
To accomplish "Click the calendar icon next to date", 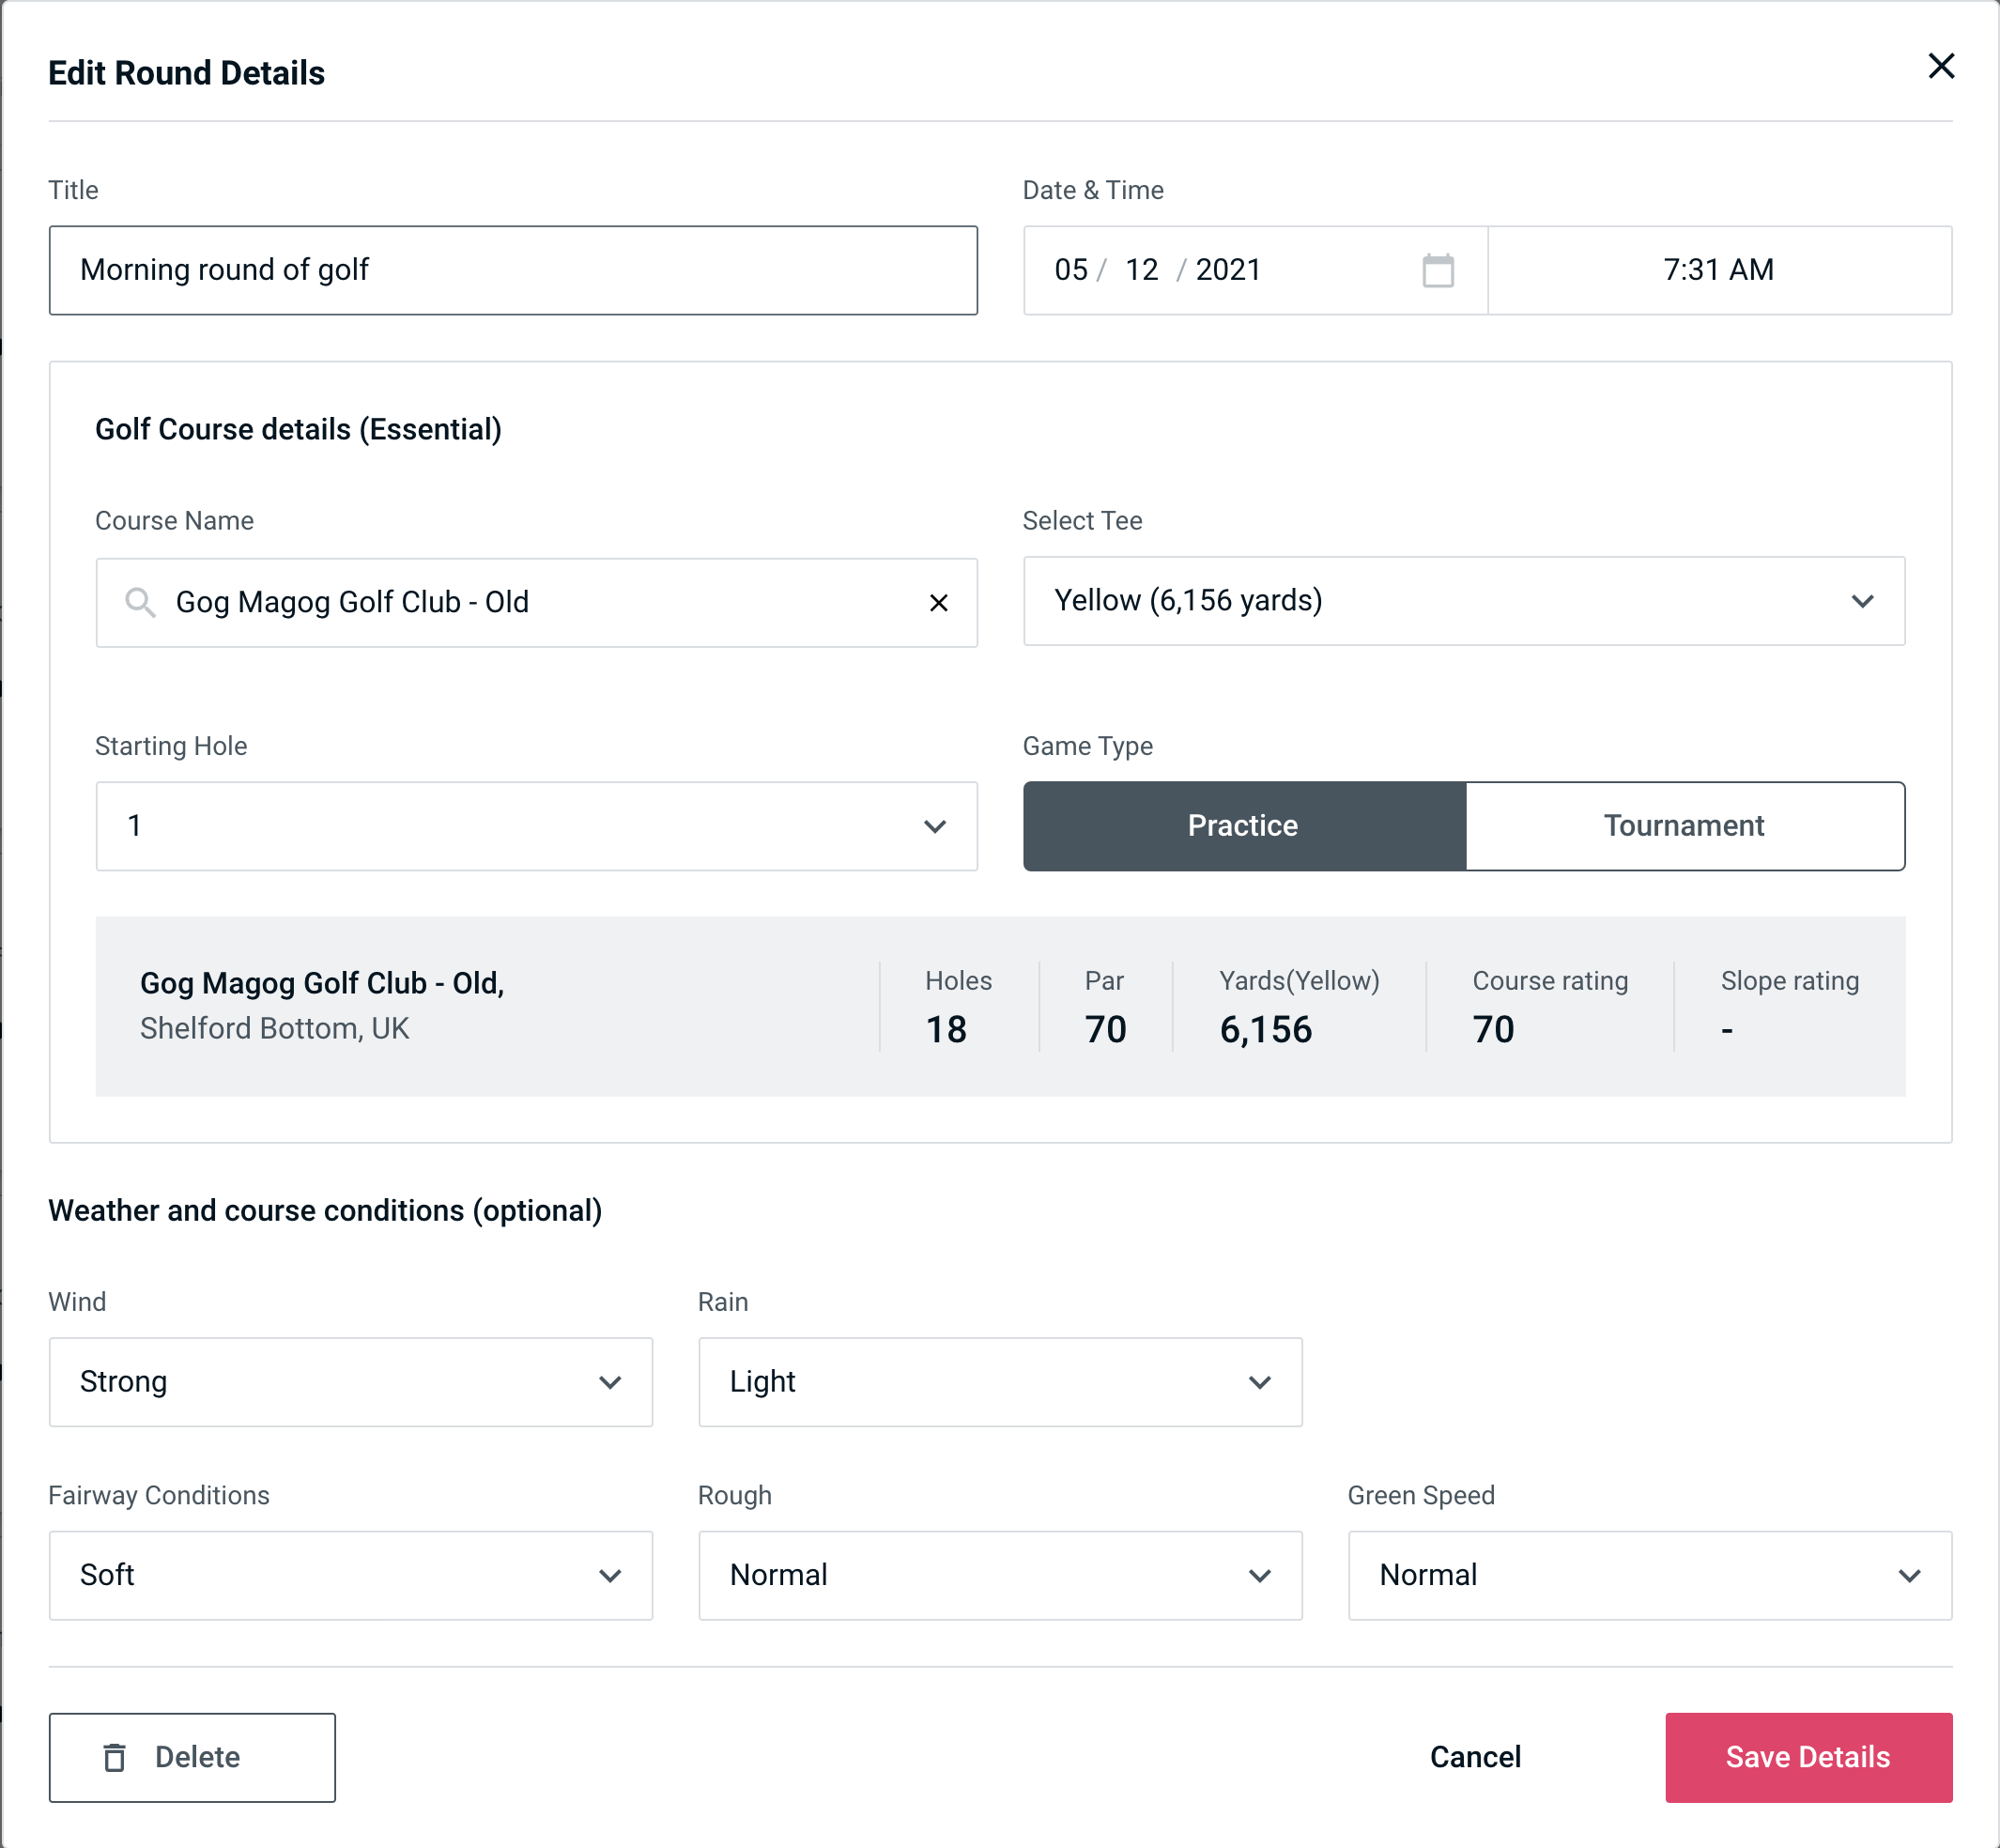I will coord(1436,270).
